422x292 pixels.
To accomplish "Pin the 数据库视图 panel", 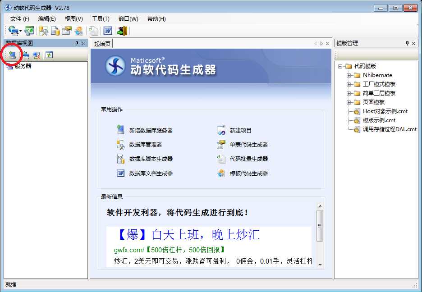I will [x=77, y=43].
